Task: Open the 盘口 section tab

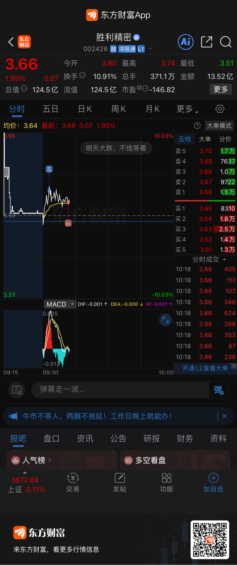Action: click(52, 438)
